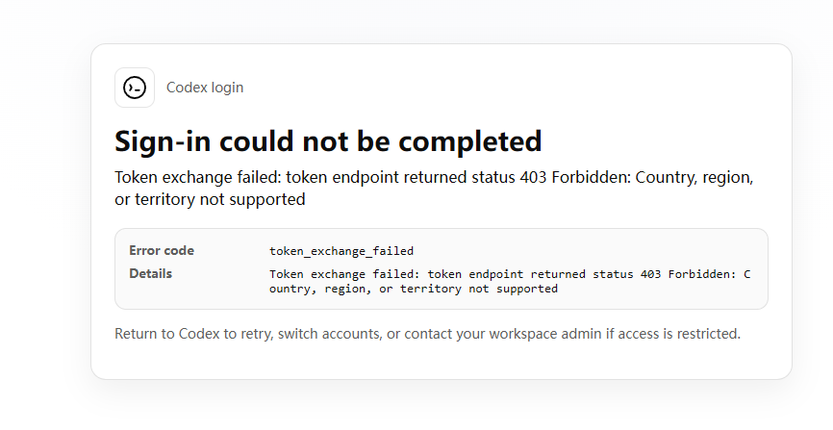Click the details line starting with "ountry, region"
The height and width of the screenshot is (430, 833).
(x=414, y=289)
